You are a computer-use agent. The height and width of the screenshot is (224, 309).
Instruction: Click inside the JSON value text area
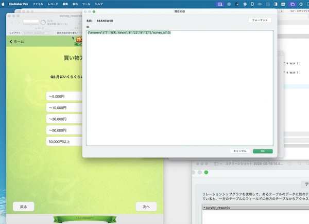tap(180, 87)
